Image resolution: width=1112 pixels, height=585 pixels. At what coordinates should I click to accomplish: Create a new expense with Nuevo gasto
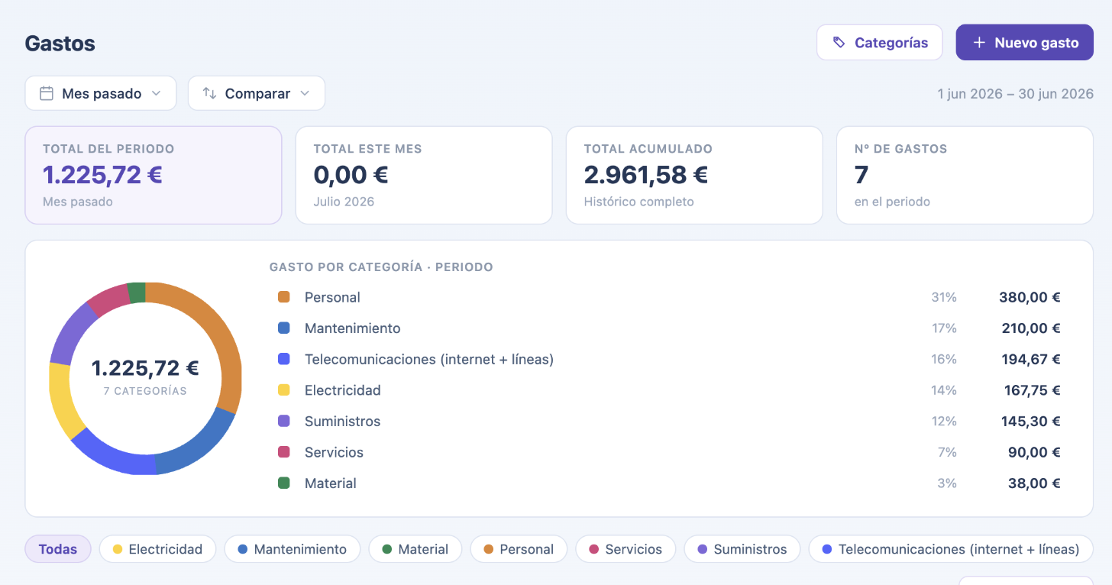coord(1025,43)
